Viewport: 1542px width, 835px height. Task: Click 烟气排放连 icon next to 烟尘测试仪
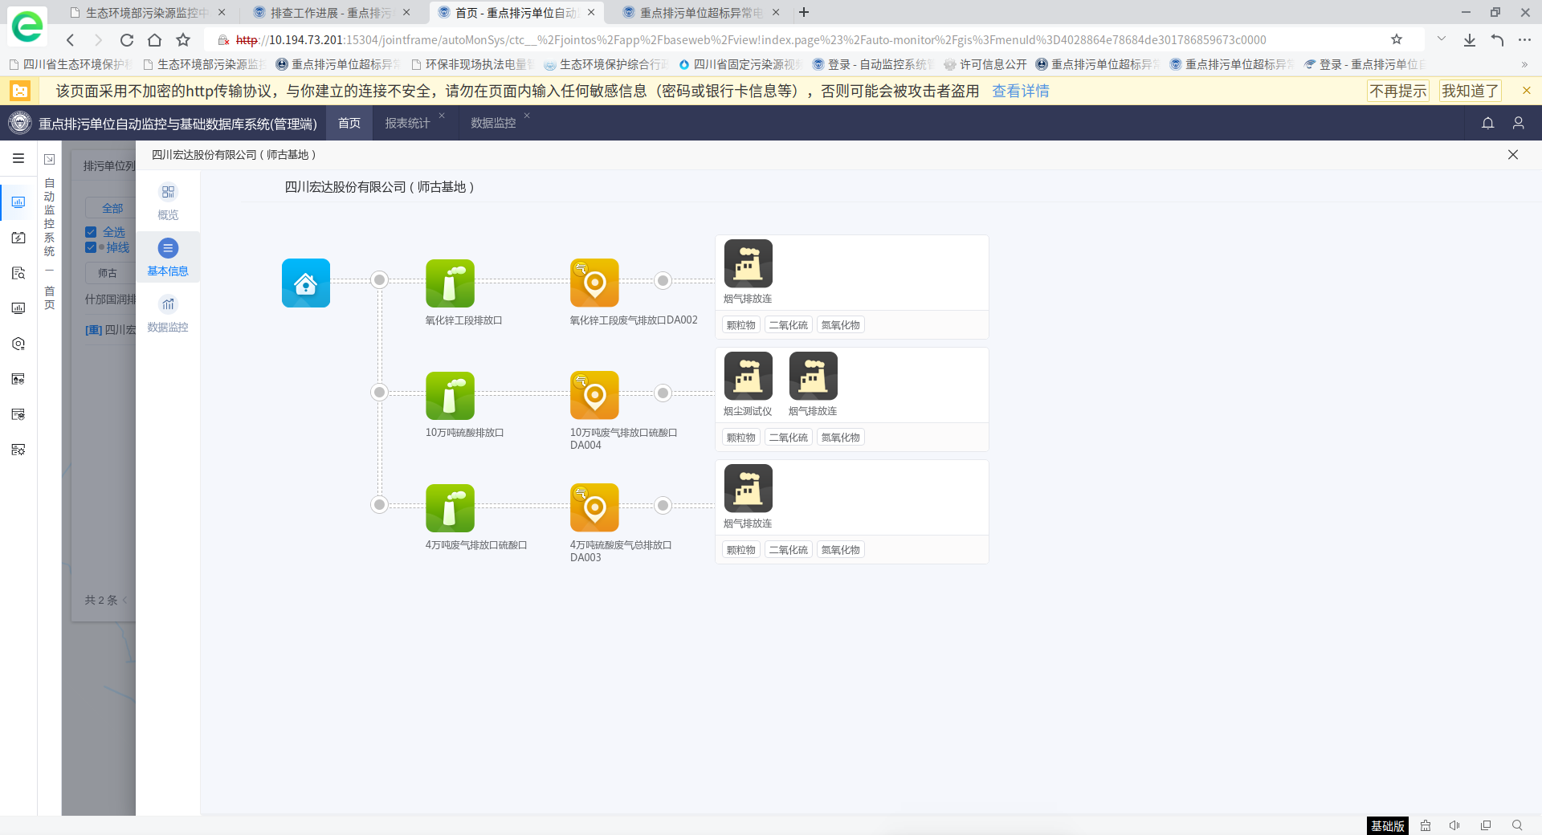(x=813, y=376)
